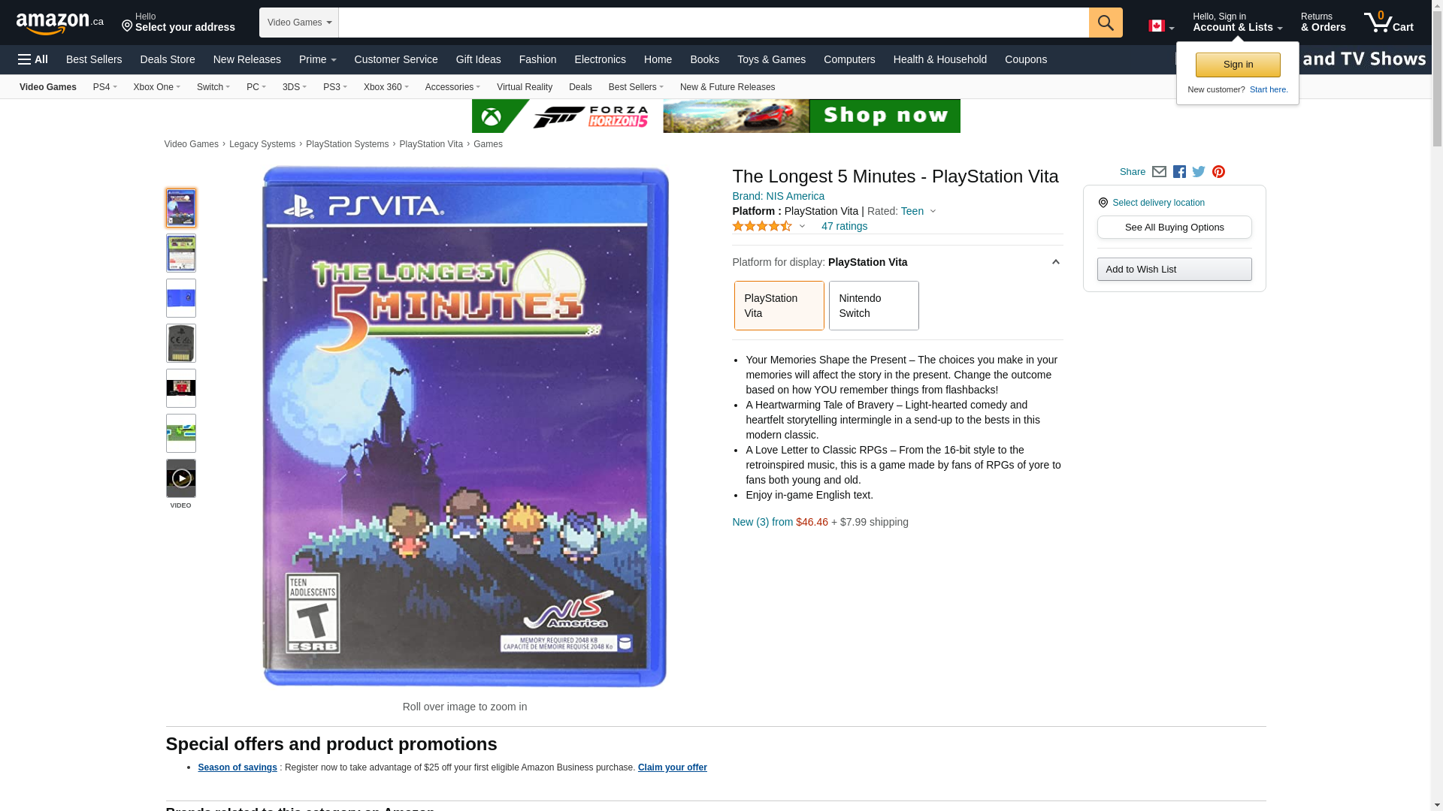The height and width of the screenshot is (811, 1443).
Task: Open the Deals Store nav item
Action: (x=167, y=59)
